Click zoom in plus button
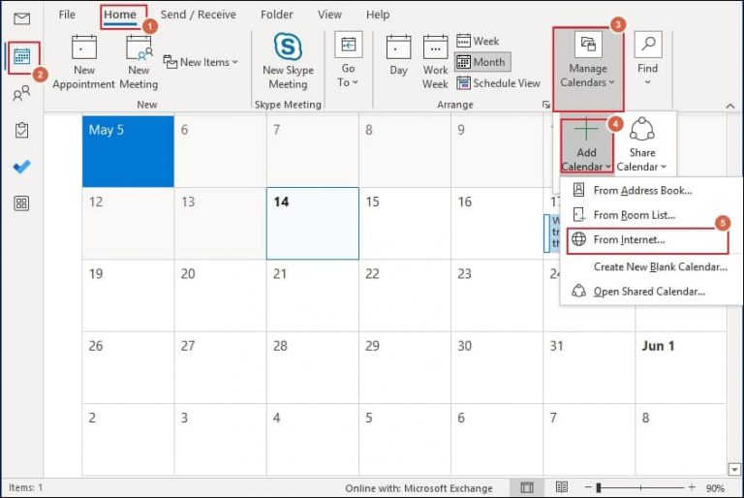Viewport: 744px width, 498px height. click(x=692, y=487)
